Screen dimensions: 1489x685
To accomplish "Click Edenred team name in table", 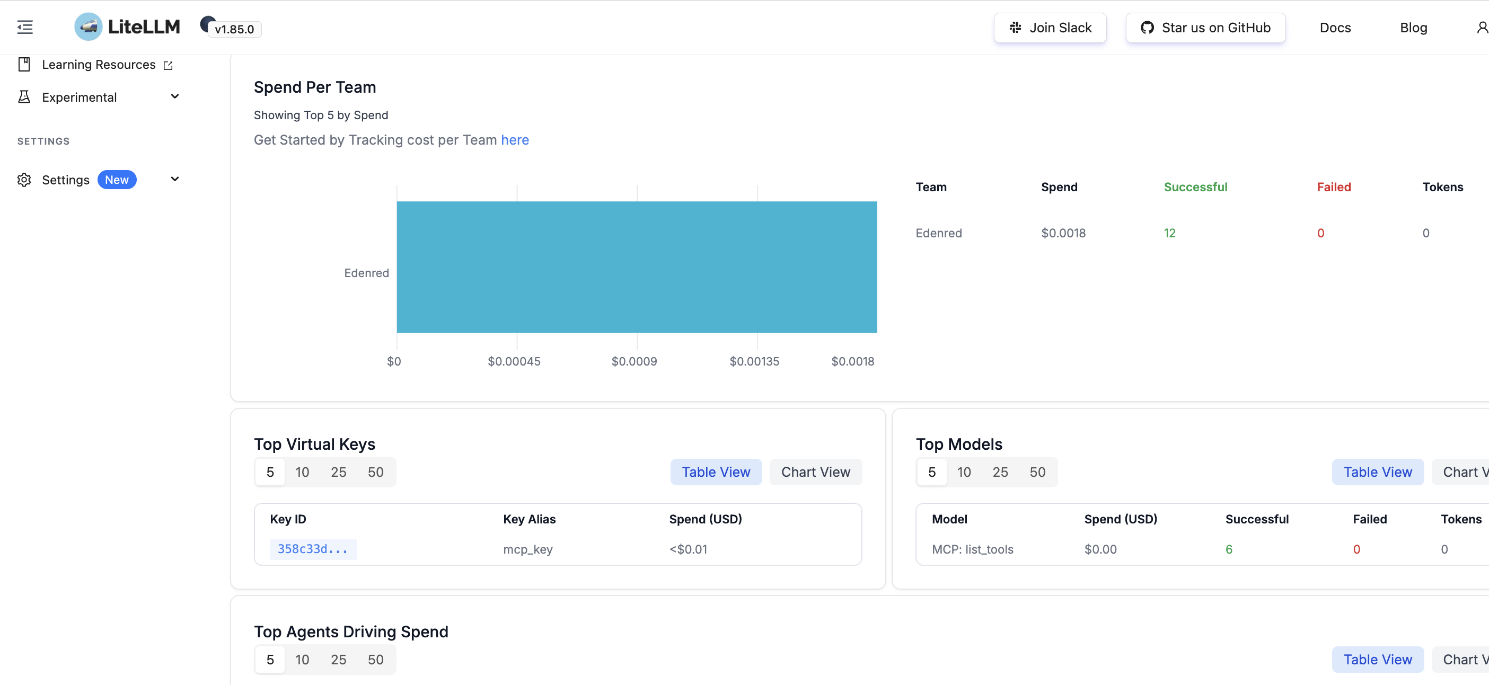I will coord(938,233).
